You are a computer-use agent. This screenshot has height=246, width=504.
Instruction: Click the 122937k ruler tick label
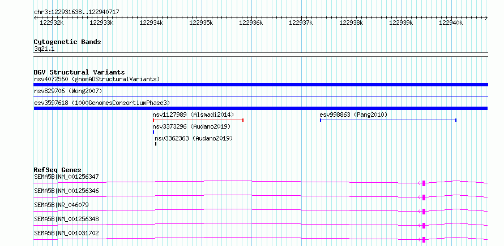301,23
